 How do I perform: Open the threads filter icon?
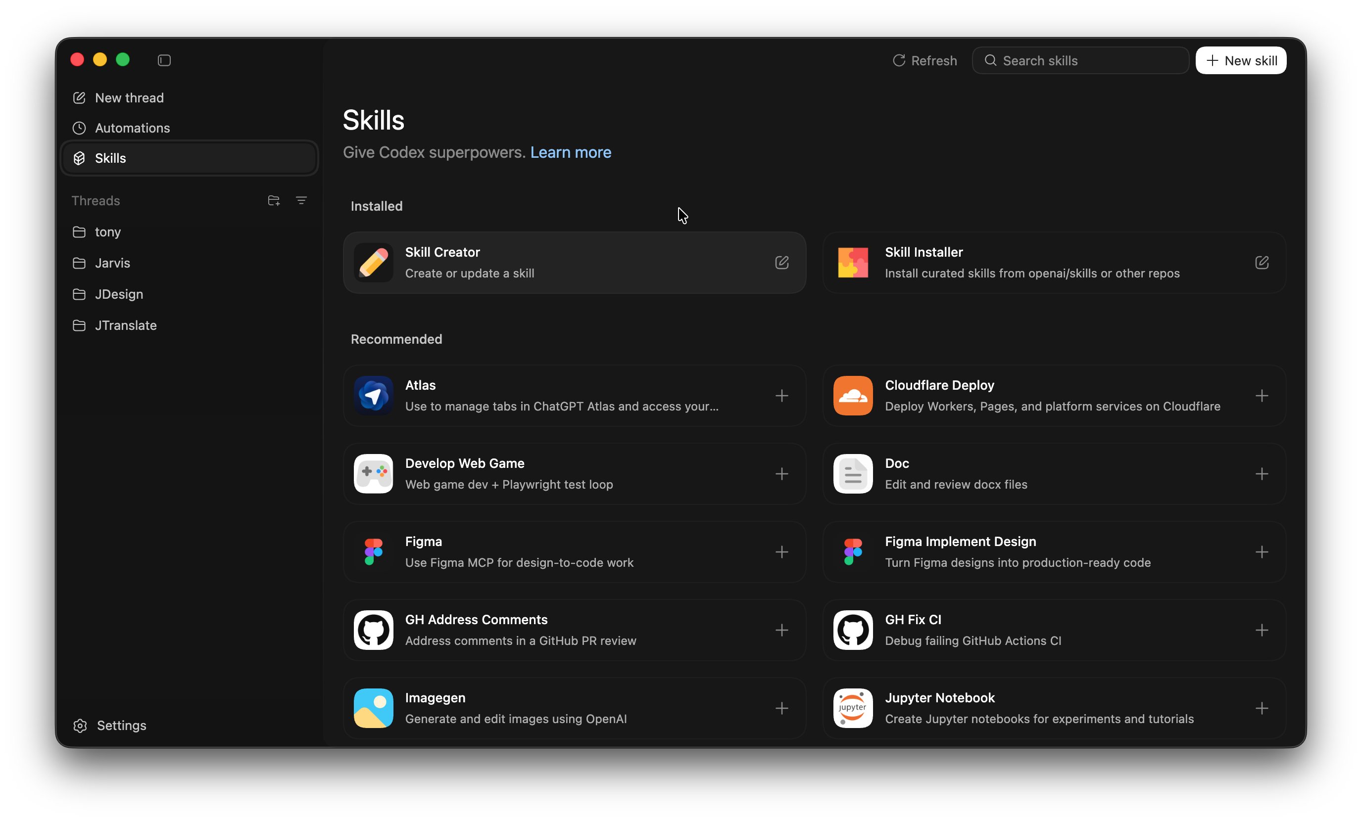tap(301, 201)
